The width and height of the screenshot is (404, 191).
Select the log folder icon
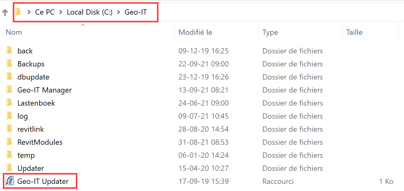[x=10, y=116]
